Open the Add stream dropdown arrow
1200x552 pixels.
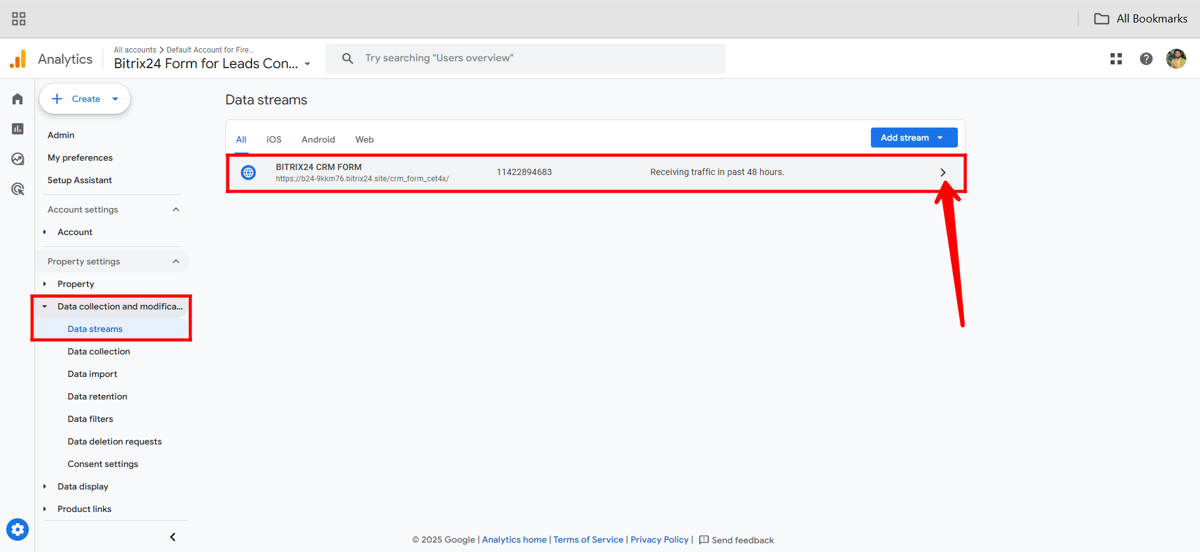click(940, 138)
